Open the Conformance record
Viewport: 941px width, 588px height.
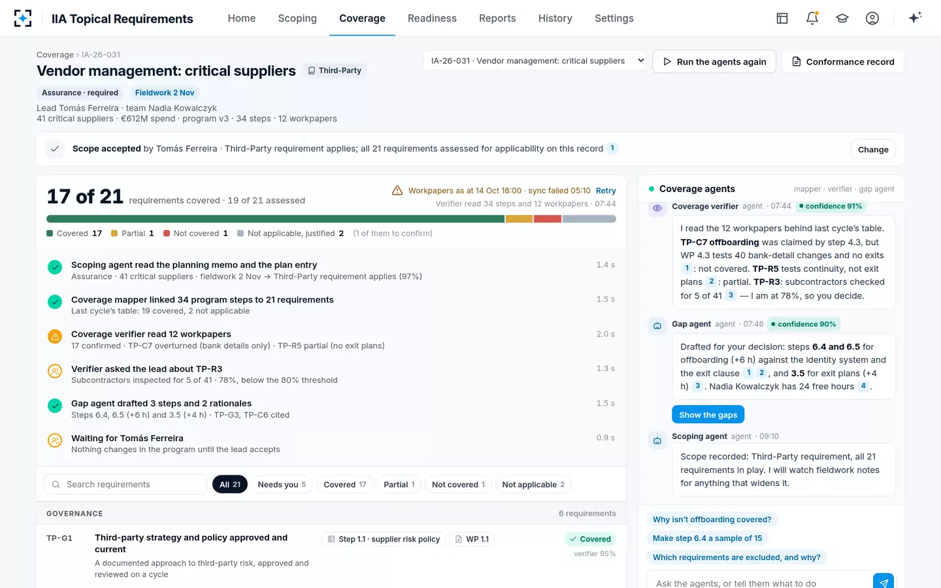[843, 61]
